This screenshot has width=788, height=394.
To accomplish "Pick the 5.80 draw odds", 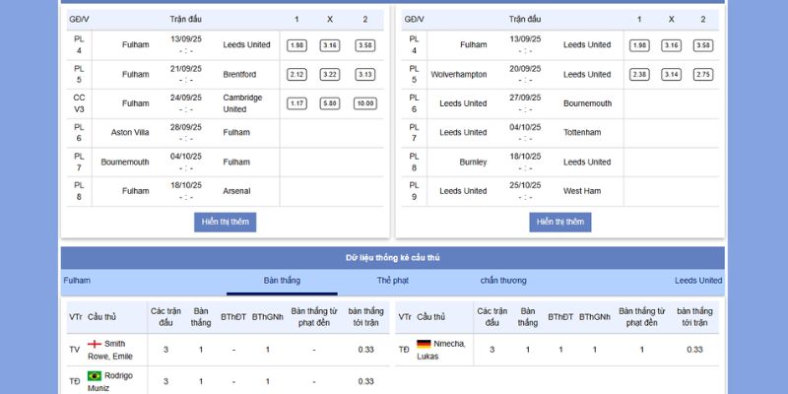I will coord(330,103).
